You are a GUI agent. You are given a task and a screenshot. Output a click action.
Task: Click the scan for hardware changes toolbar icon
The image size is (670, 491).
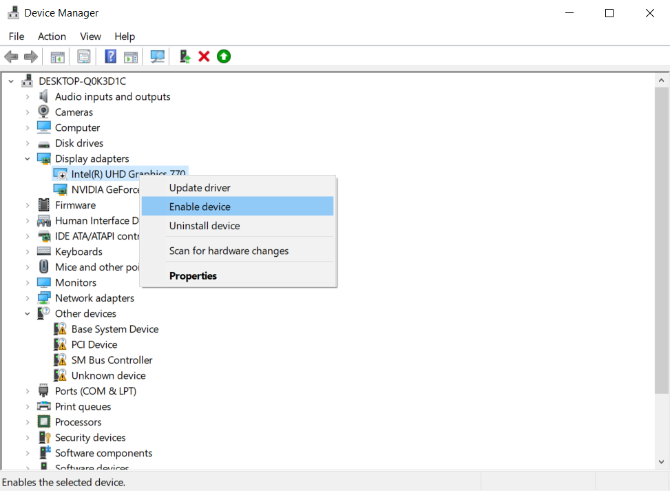point(158,56)
